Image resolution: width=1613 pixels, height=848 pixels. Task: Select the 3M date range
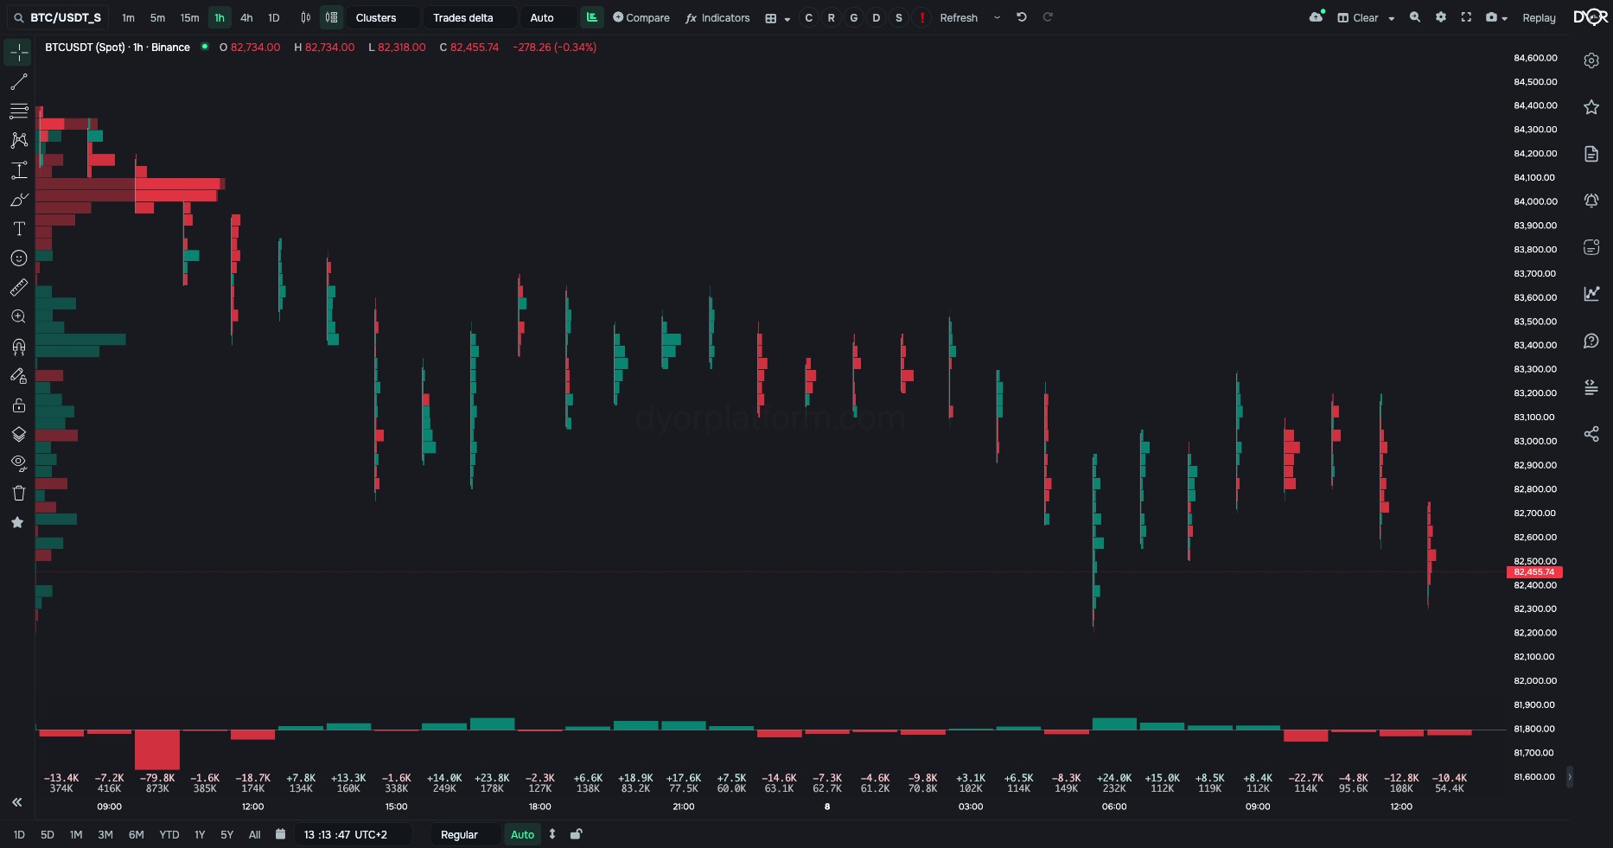[105, 834]
